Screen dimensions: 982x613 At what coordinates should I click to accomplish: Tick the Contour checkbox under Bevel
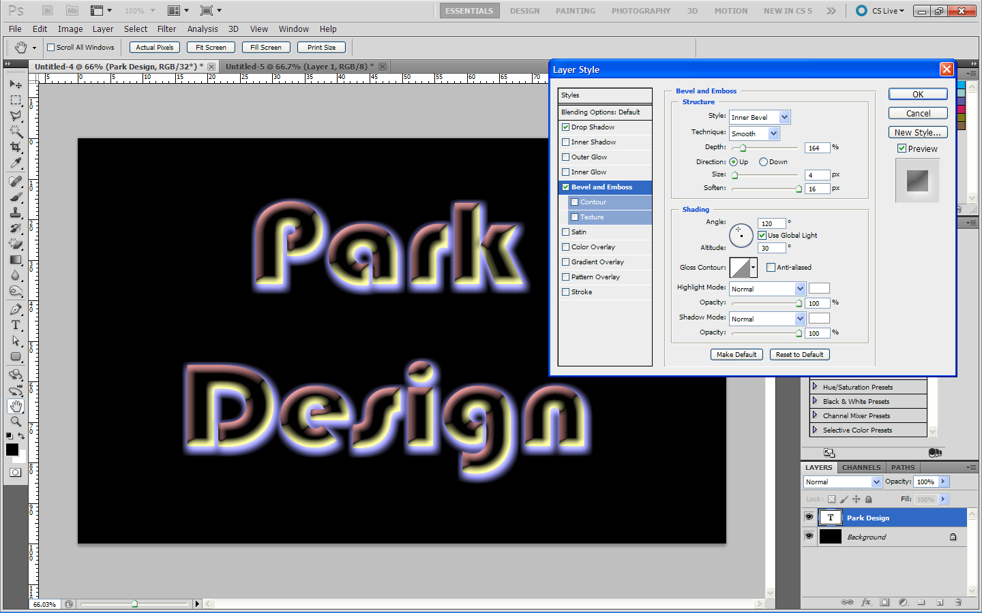pos(574,202)
